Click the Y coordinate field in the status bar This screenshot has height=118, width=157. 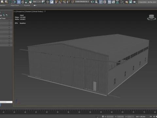(x=120, y=117)
